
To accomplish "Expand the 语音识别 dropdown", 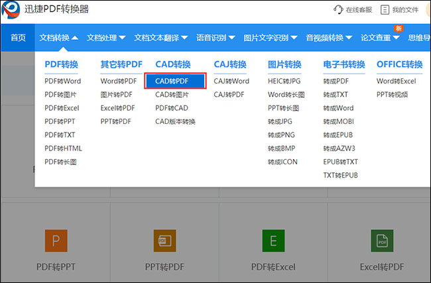I will coord(215,37).
